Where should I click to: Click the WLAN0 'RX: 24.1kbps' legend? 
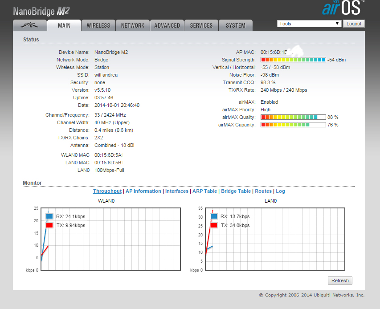tap(70, 216)
